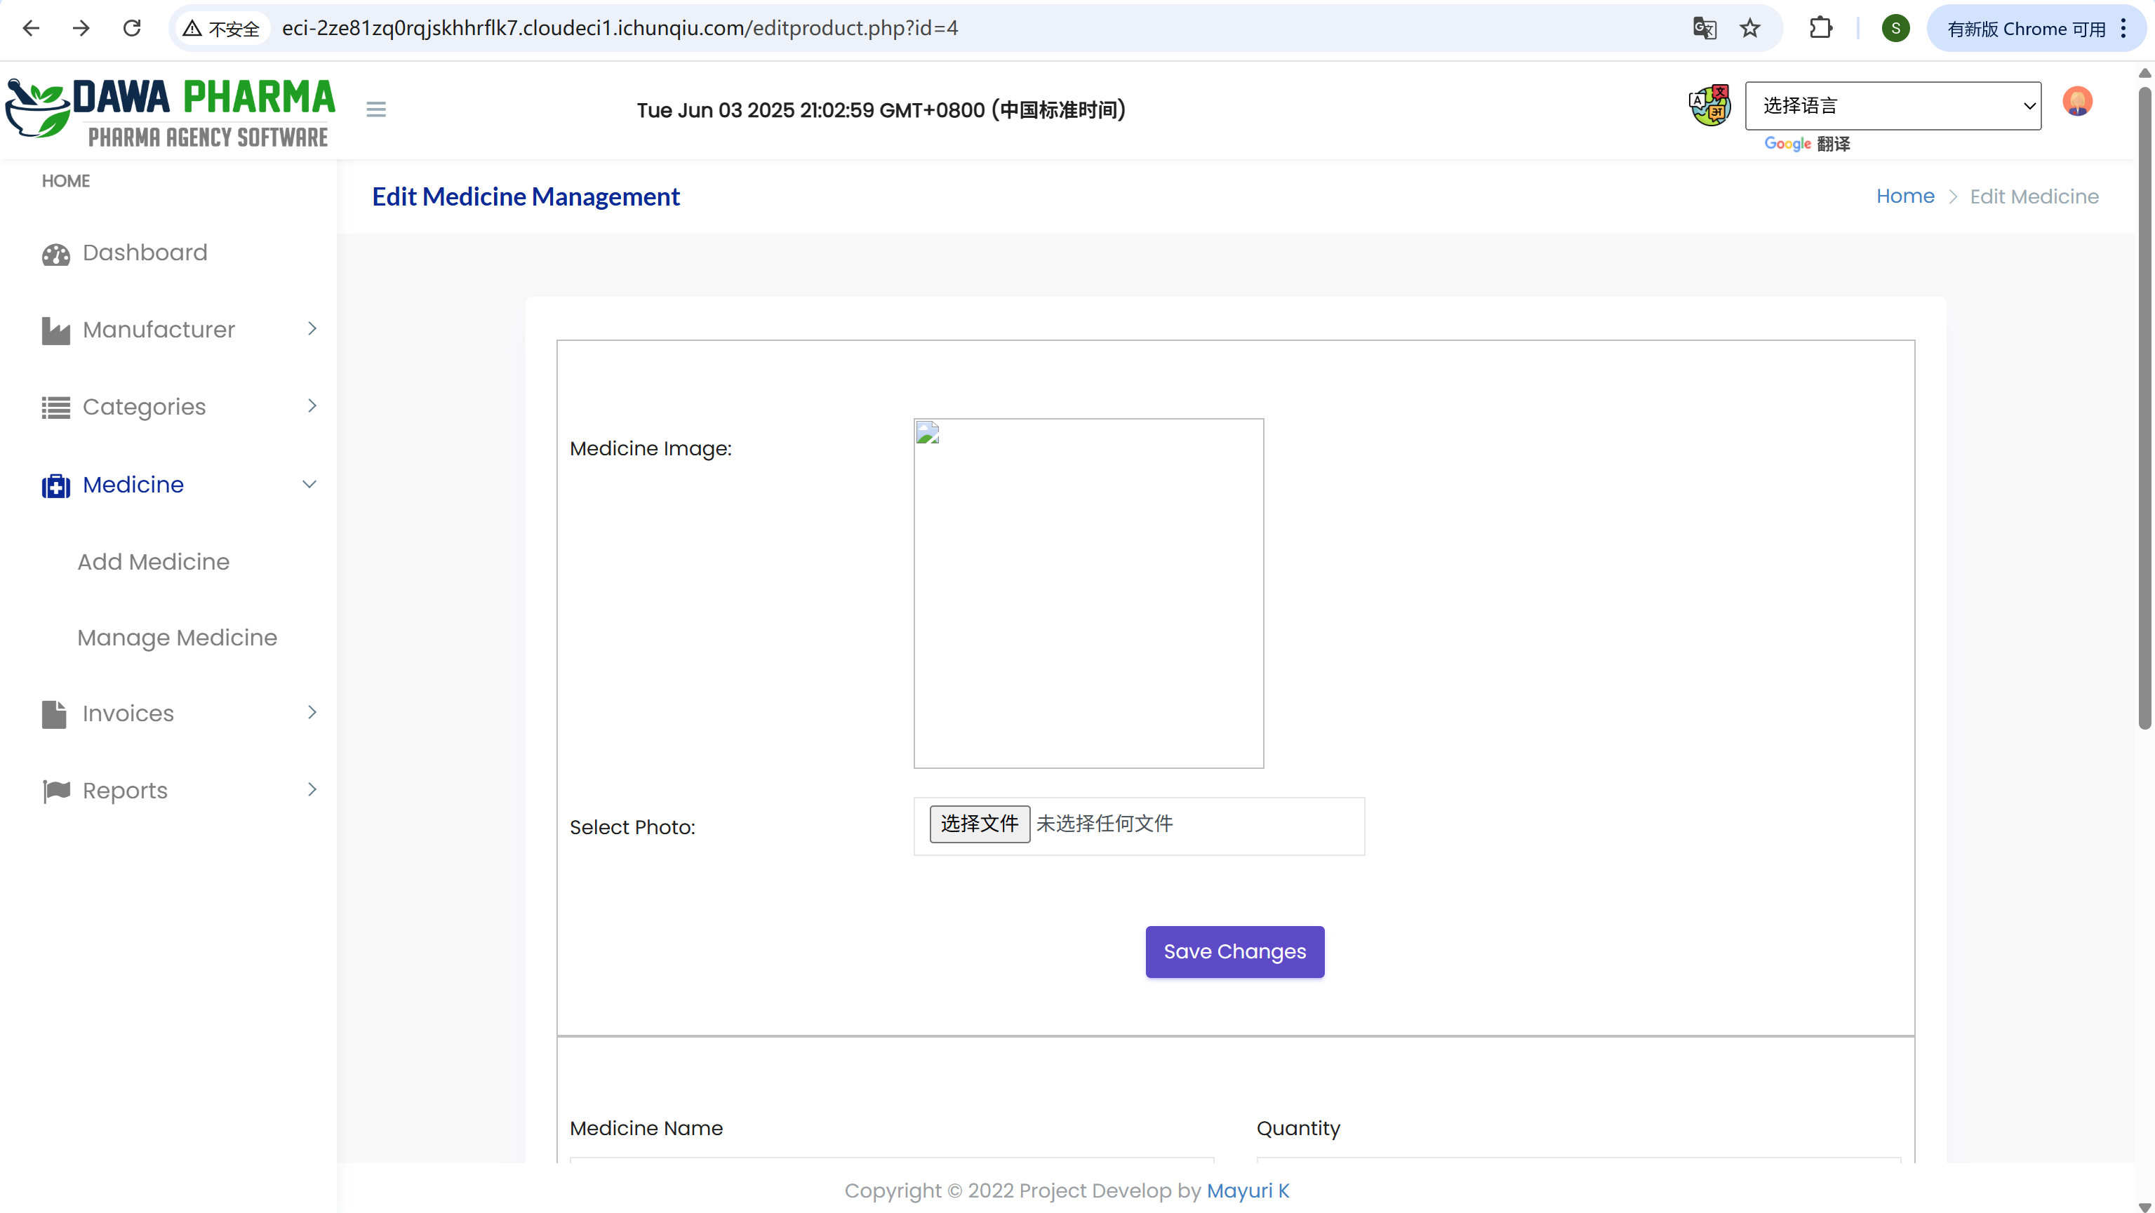Bookmark this page with the star icon
The height and width of the screenshot is (1213, 2155).
(x=1749, y=29)
